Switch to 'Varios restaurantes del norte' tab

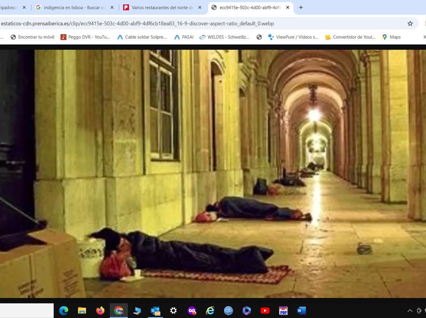click(x=160, y=7)
